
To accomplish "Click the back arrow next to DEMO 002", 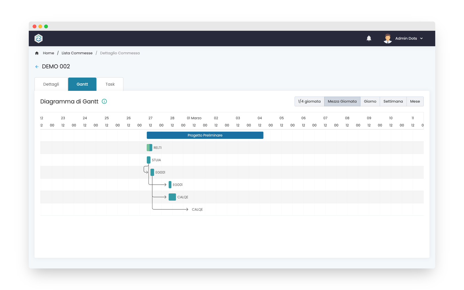I will click(37, 66).
